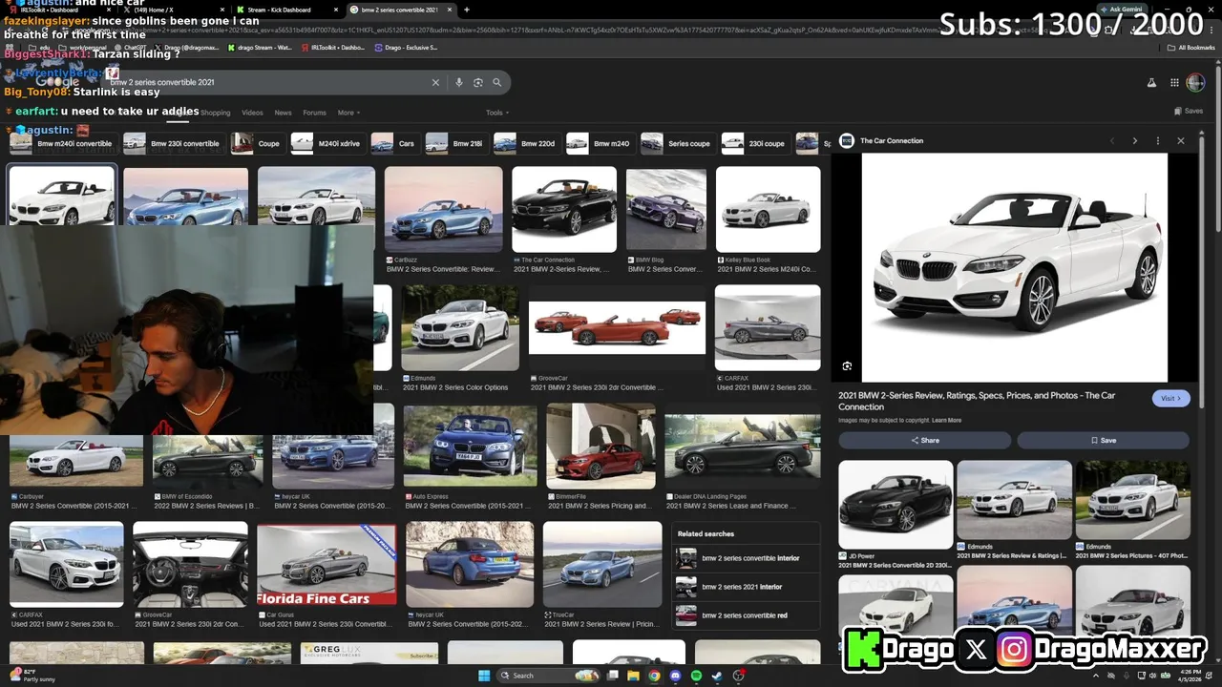Open File Explorer from taskbar
This screenshot has width=1222, height=687.
click(634, 676)
